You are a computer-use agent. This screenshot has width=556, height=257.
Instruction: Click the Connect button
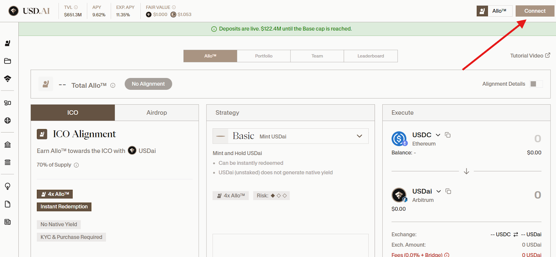point(535,11)
